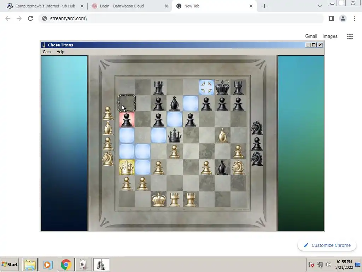This screenshot has height=272, width=362.
Task: Click the black rook left of the top rank
Action: pyautogui.click(x=159, y=87)
